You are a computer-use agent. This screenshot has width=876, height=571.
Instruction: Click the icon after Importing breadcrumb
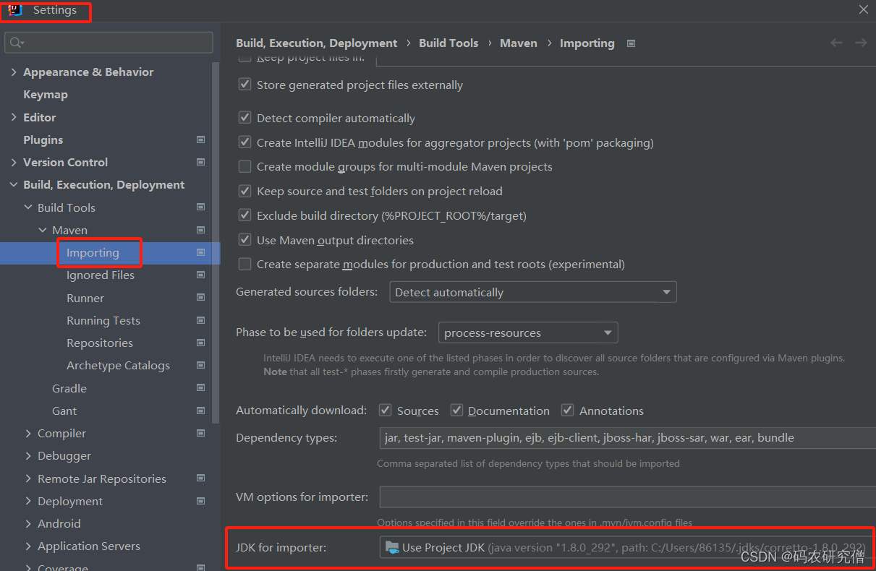point(630,43)
